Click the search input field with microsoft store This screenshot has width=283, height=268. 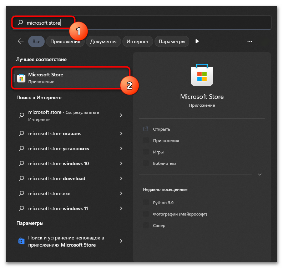[142, 22]
